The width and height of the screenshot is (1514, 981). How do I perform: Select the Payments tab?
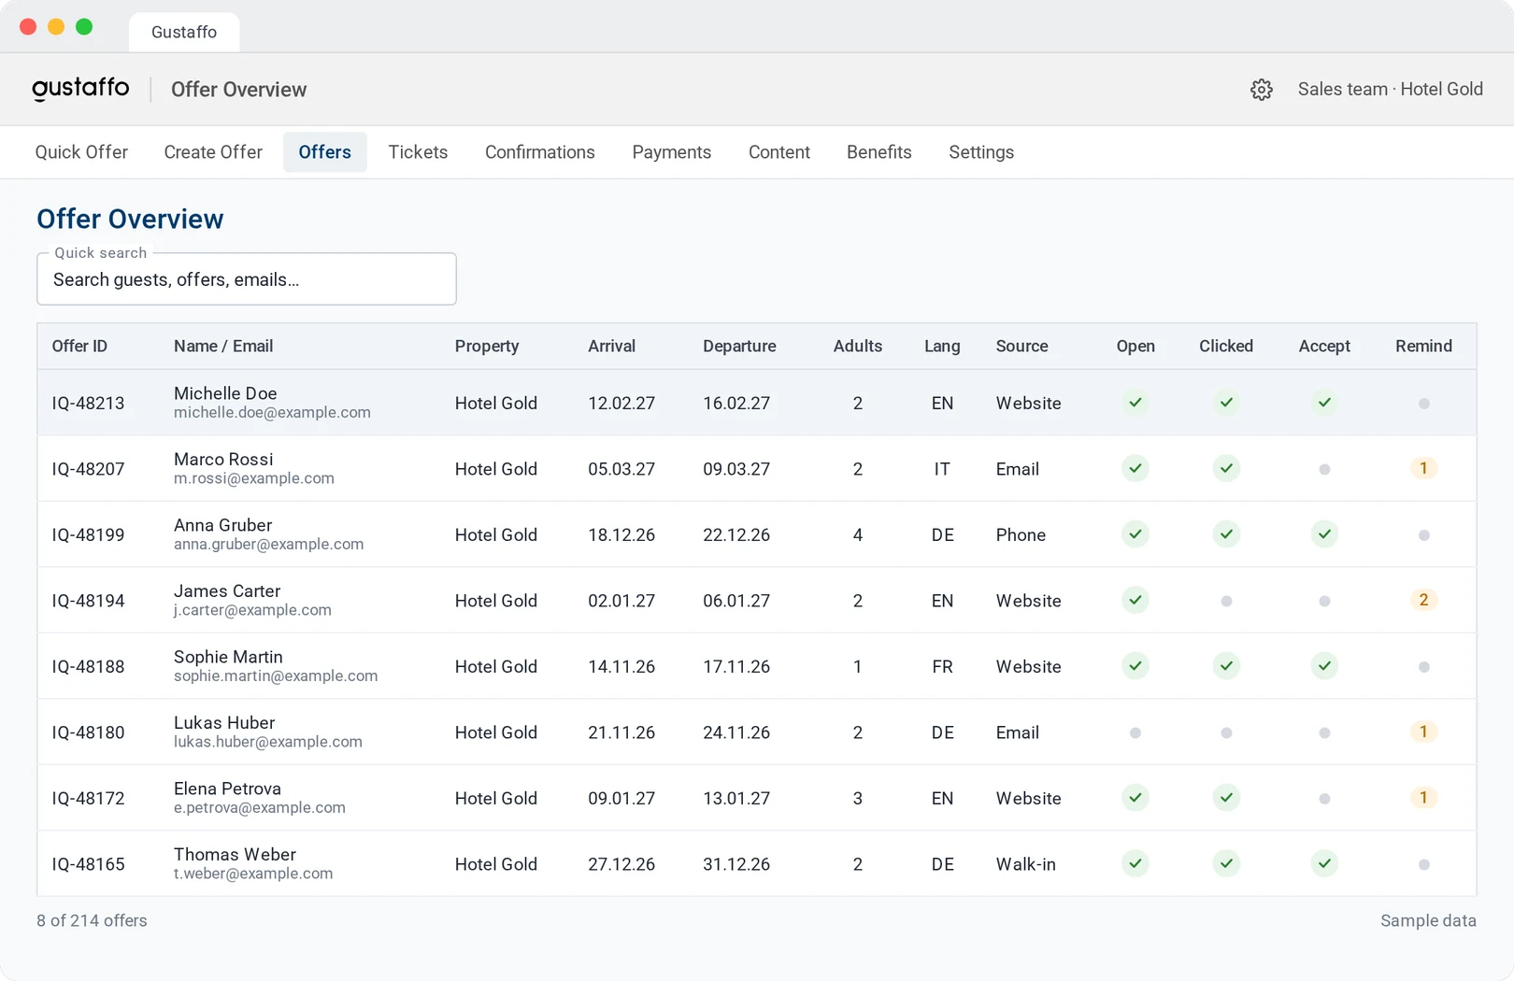click(x=672, y=152)
